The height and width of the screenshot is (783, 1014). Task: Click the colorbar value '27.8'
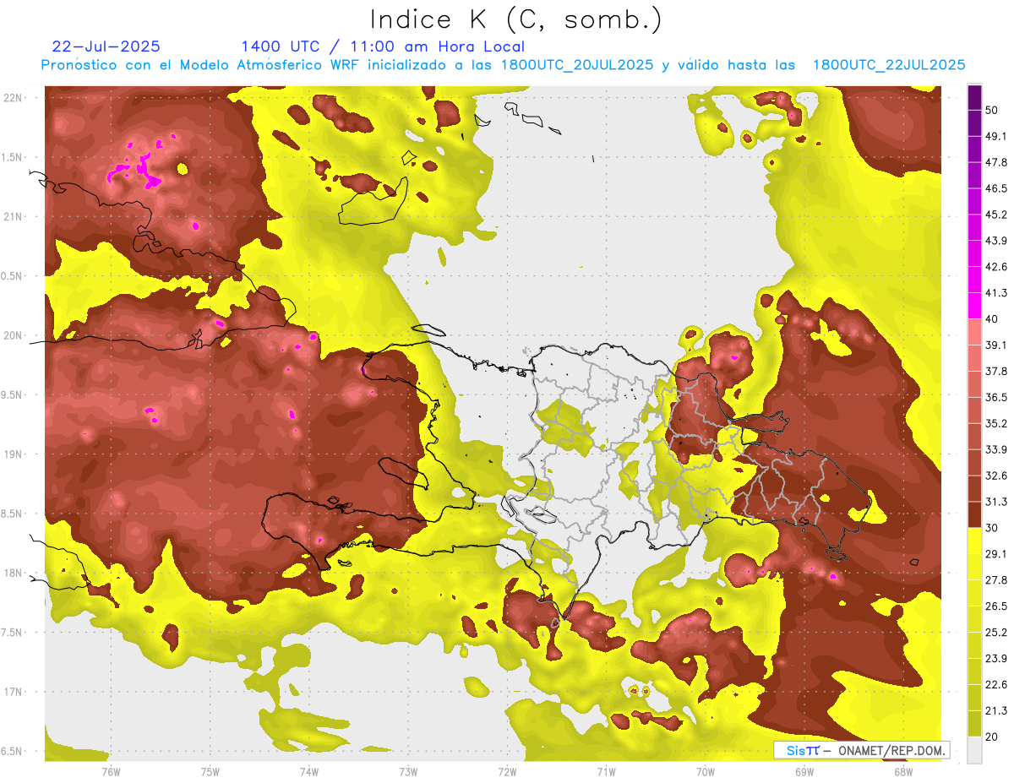point(996,580)
